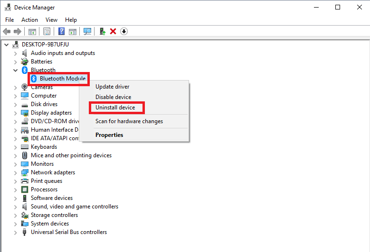Screen dimensions: 370x252
Task: Open the File menu
Action: [9, 20]
